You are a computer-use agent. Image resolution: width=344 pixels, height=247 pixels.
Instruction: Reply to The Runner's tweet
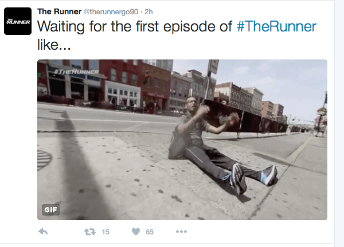tap(43, 232)
